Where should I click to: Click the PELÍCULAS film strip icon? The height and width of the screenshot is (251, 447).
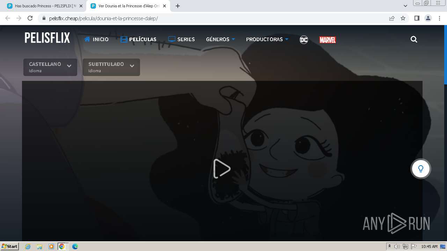[124, 39]
